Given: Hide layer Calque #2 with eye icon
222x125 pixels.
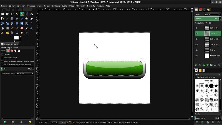Looking at the screenshot, I should (196, 39).
